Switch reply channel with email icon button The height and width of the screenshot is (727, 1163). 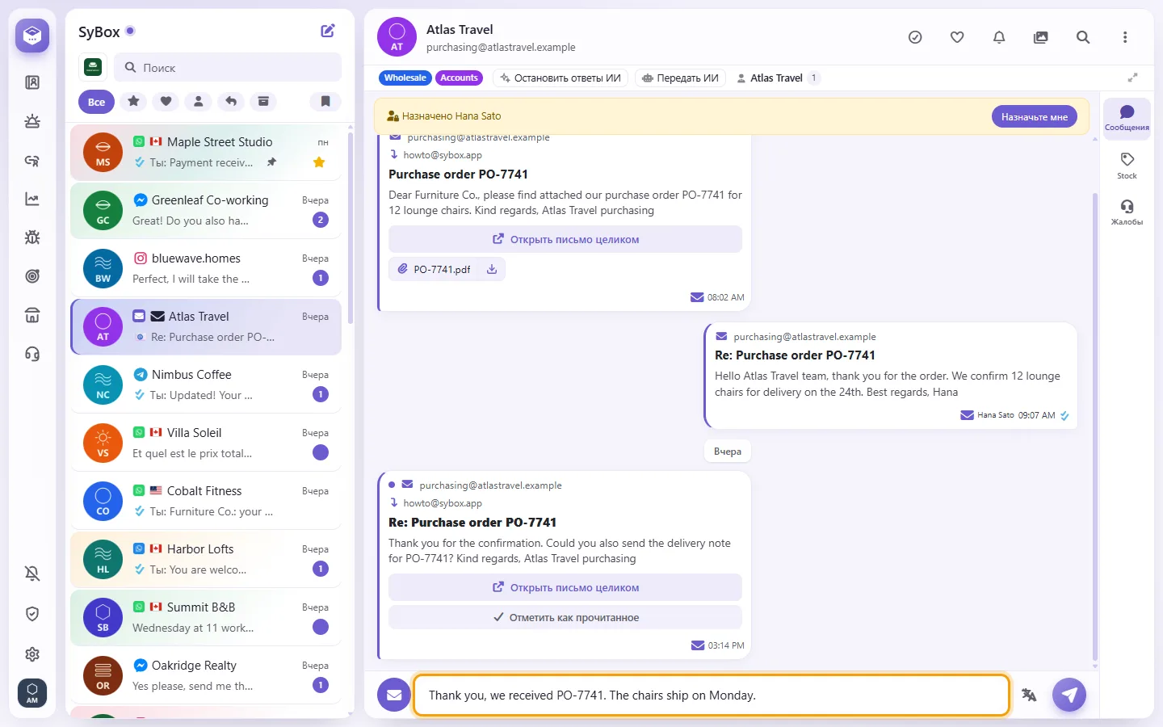[x=394, y=695]
